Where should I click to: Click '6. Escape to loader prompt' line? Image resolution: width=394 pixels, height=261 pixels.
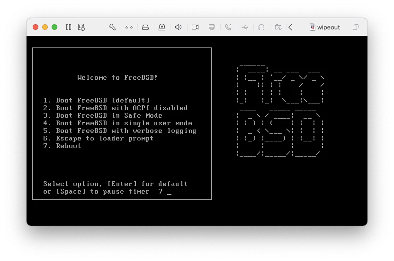98,139
